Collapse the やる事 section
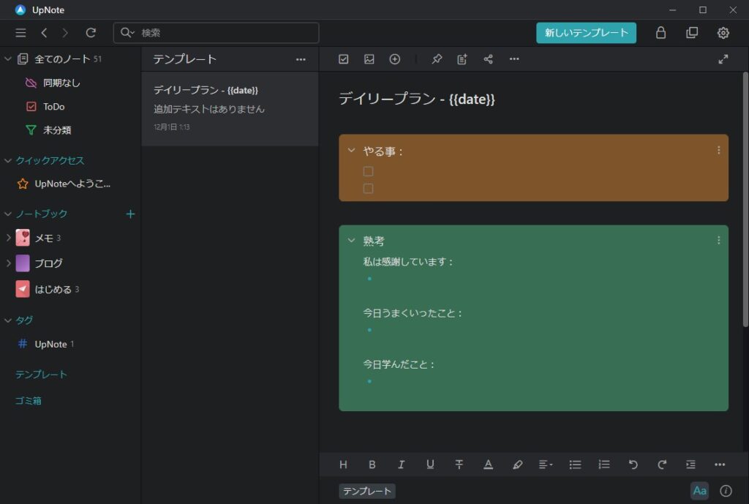The height and width of the screenshot is (504, 749). (350, 151)
